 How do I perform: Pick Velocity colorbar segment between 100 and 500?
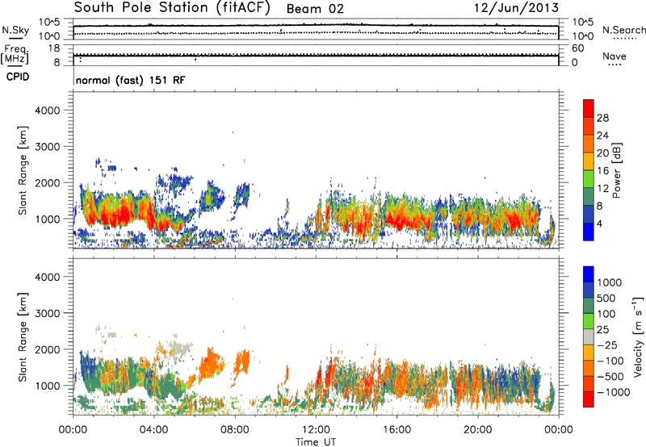tap(589, 306)
